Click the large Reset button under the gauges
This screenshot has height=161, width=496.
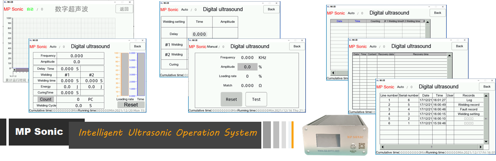click(131, 105)
